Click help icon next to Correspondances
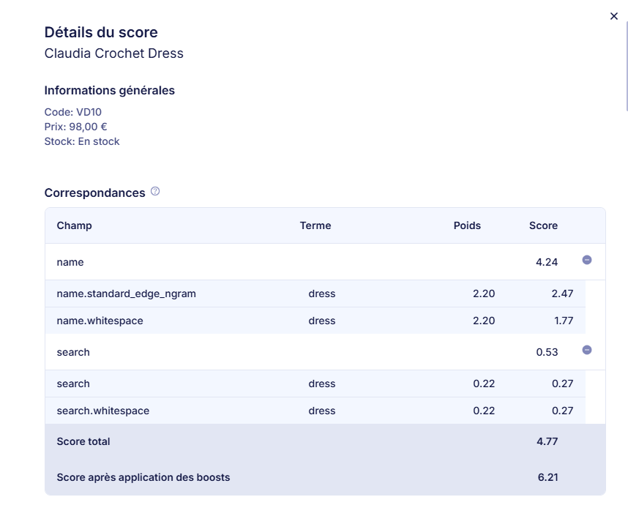628x516 pixels. pyautogui.click(x=155, y=192)
